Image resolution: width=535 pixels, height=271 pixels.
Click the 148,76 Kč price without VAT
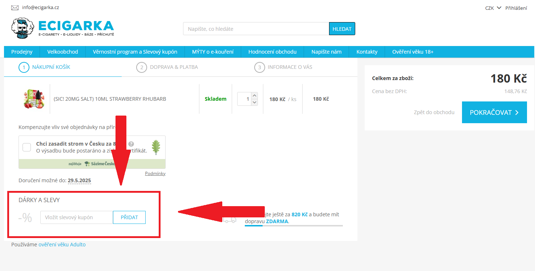515,91
